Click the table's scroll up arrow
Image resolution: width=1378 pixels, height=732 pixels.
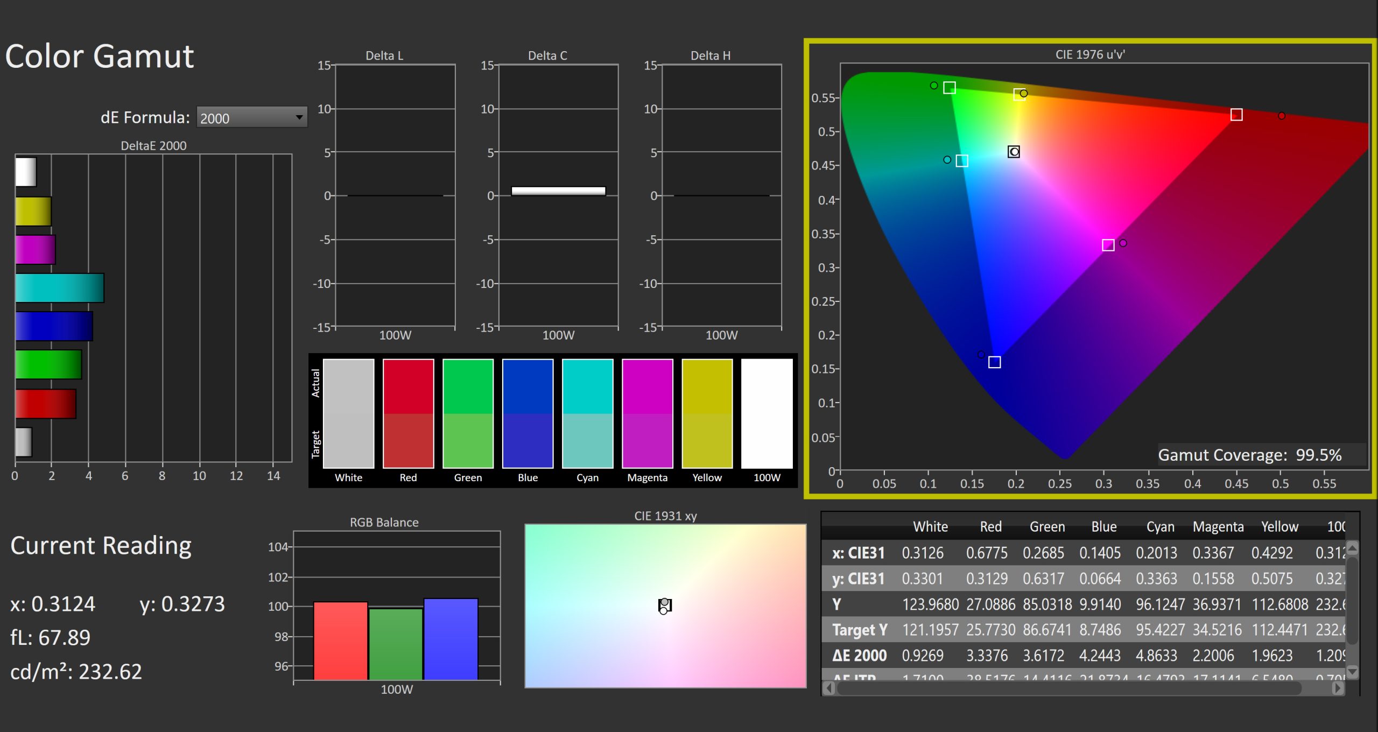click(1352, 548)
